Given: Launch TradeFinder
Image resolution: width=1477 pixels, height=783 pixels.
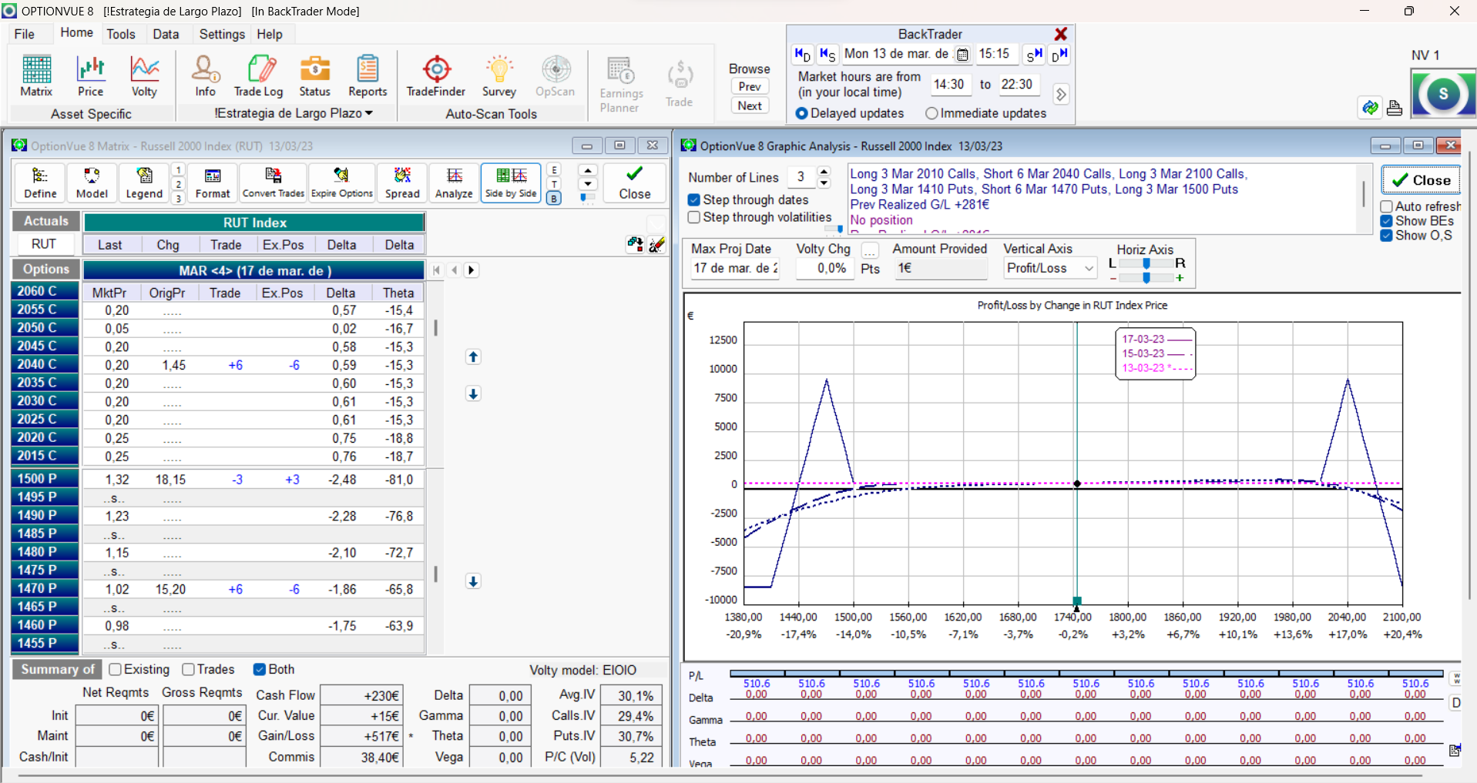Looking at the screenshot, I should (436, 75).
